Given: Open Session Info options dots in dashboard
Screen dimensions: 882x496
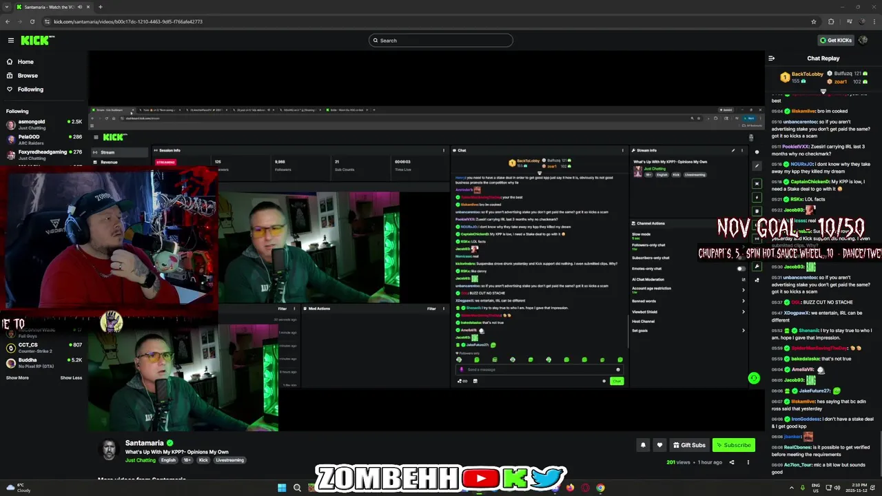Looking at the screenshot, I should point(443,150).
